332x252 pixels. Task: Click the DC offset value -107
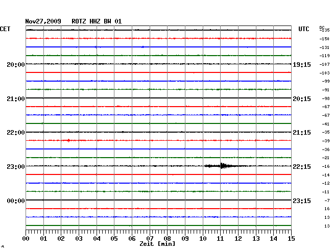pos(324,64)
